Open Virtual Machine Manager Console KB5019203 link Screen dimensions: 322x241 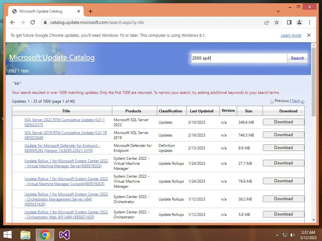66,181
